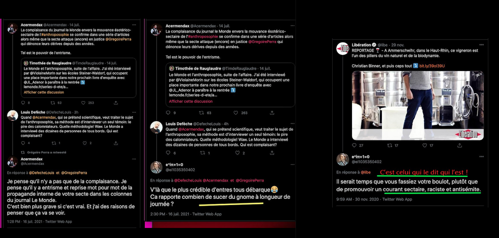The image size is (499, 238).
Task: Like the middle tweet with 263 likes
Action: 237,113
